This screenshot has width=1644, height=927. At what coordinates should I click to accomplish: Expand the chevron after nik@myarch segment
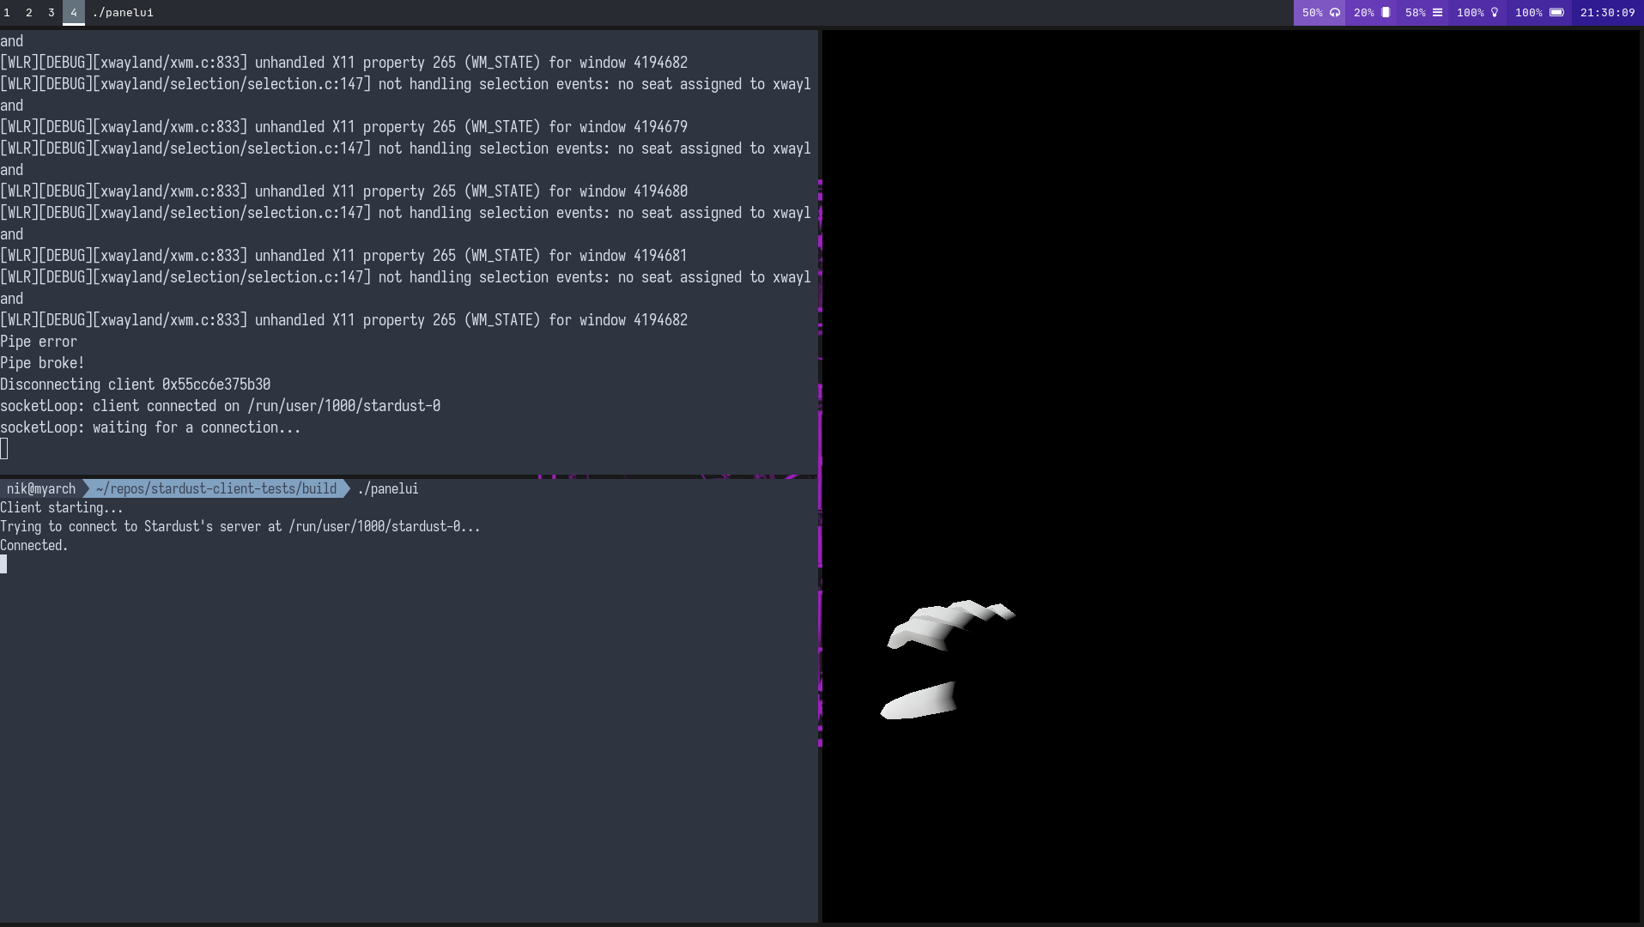click(x=86, y=488)
